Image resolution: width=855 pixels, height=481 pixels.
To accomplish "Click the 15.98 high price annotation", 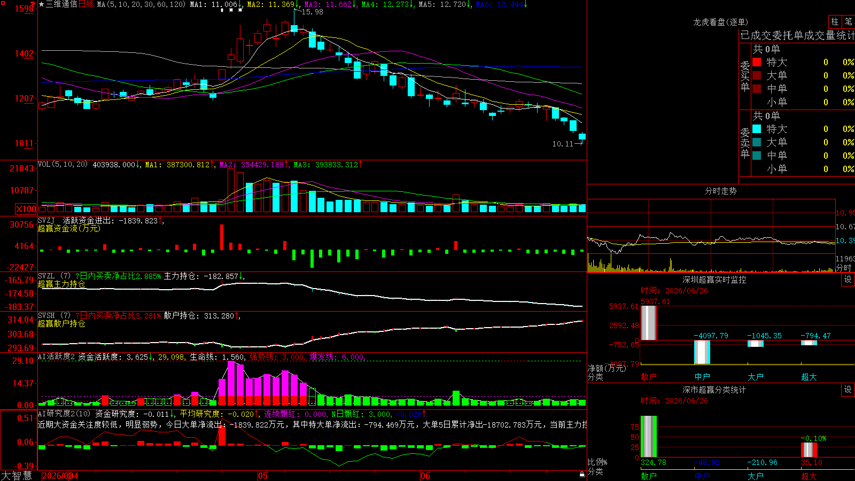I will 312,12.
